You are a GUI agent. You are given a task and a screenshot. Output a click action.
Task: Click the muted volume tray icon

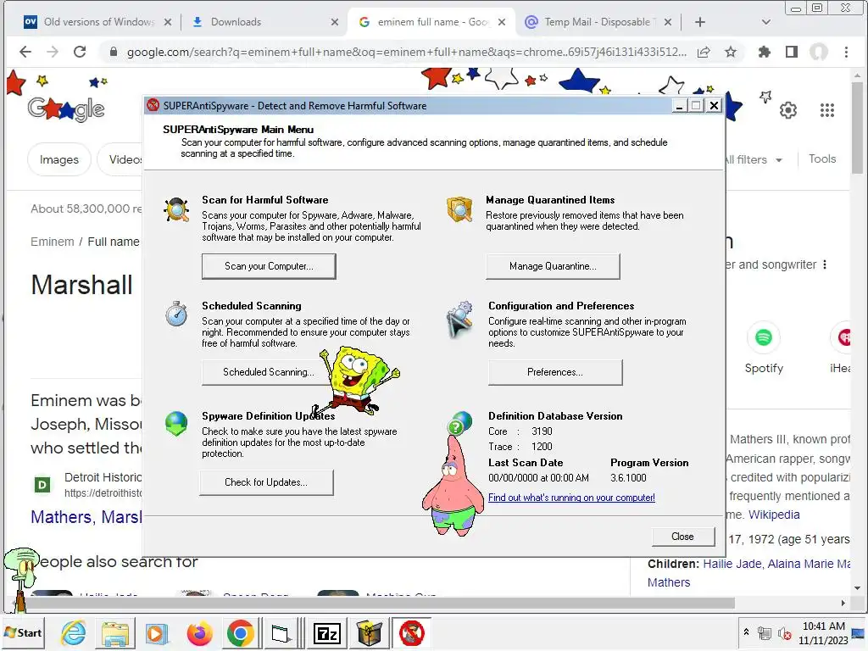(x=785, y=634)
